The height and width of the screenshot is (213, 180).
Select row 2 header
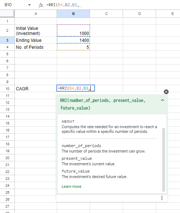coord(7,31)
